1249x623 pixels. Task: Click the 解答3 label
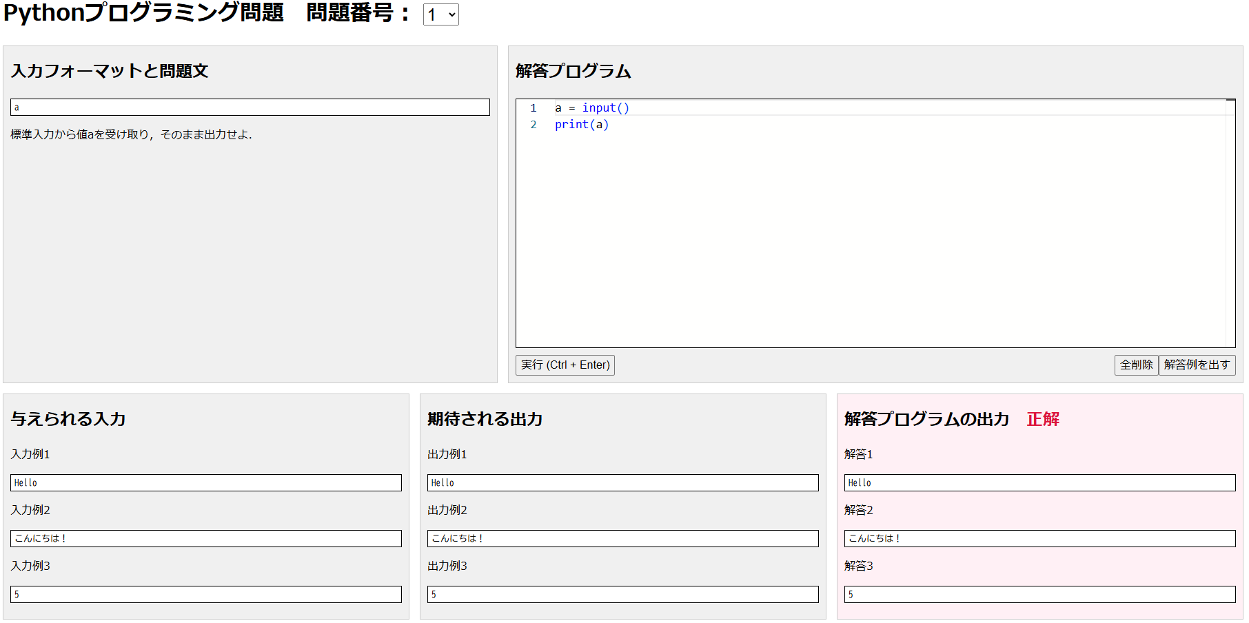(x=859, y=566)
